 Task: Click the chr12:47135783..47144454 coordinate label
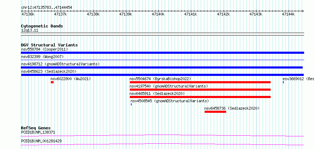tap(47, 8)
